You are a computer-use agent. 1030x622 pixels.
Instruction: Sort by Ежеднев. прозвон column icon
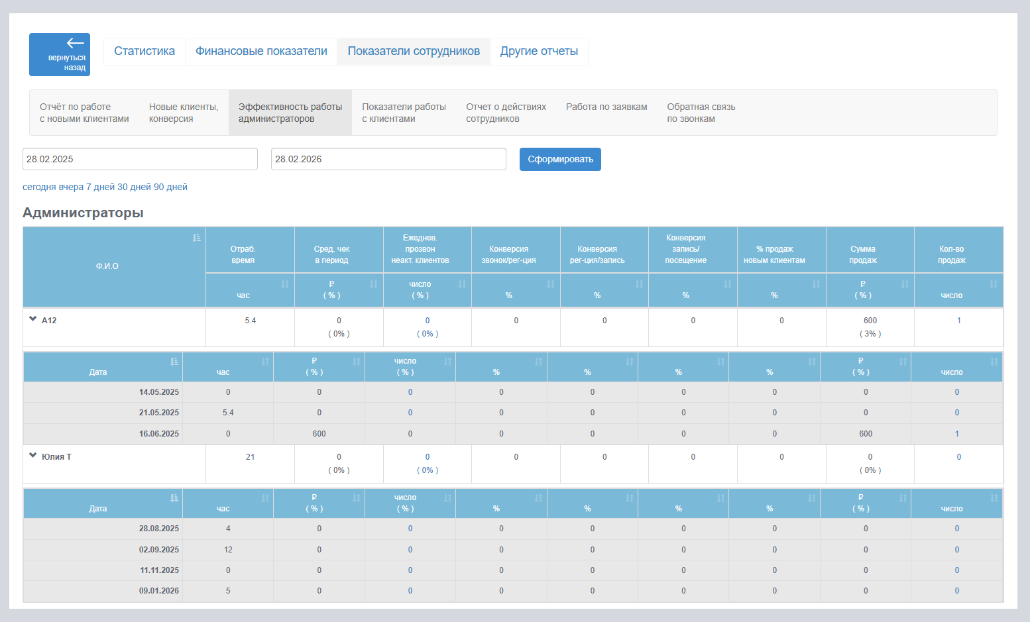462,284
